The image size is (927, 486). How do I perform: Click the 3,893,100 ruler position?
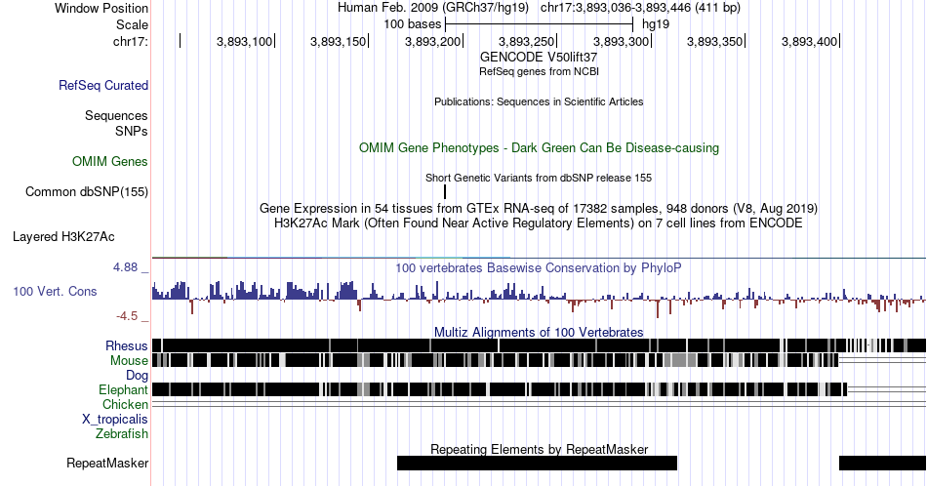(x=245, y=41)
